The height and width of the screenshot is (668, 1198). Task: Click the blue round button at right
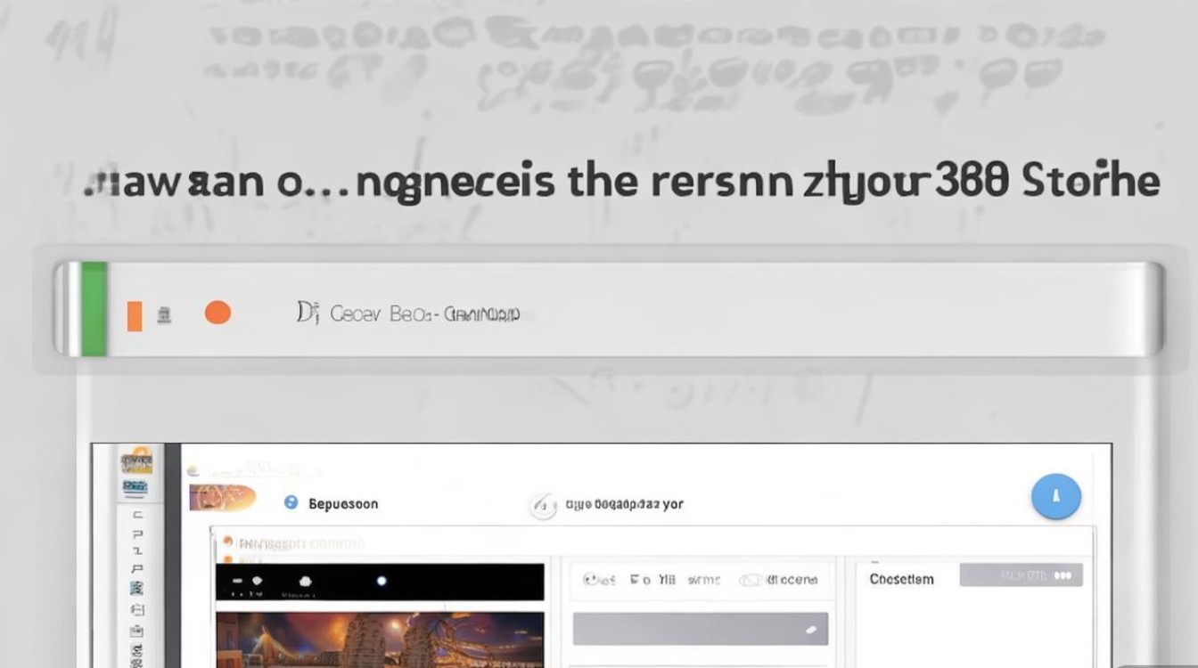(x=1055, y=496)
